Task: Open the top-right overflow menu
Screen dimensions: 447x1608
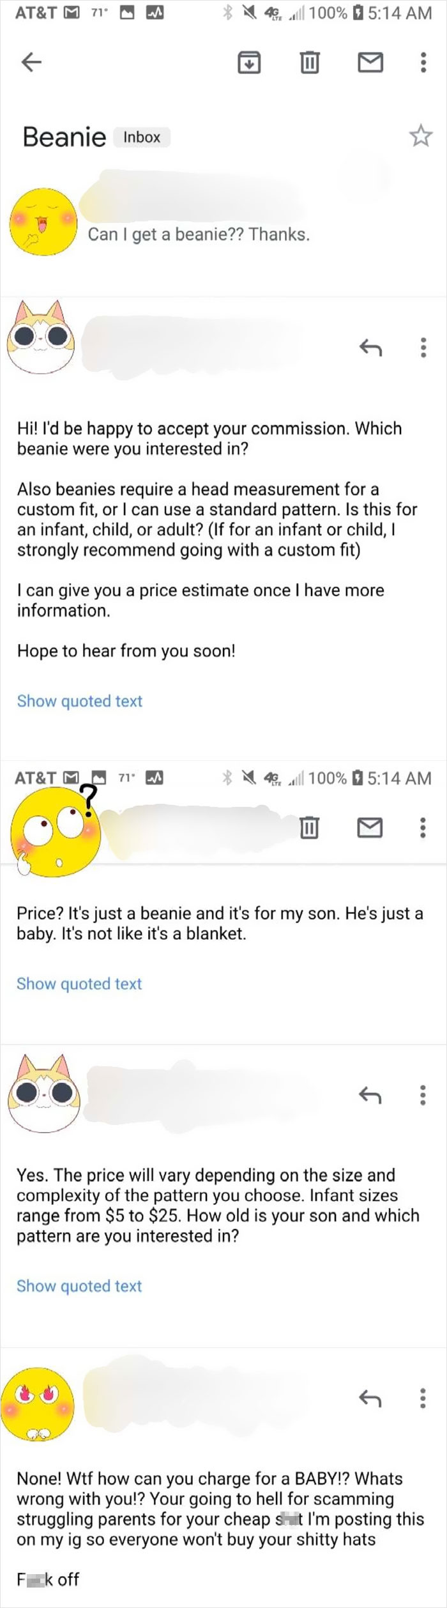Action: [x=423, y=62]
